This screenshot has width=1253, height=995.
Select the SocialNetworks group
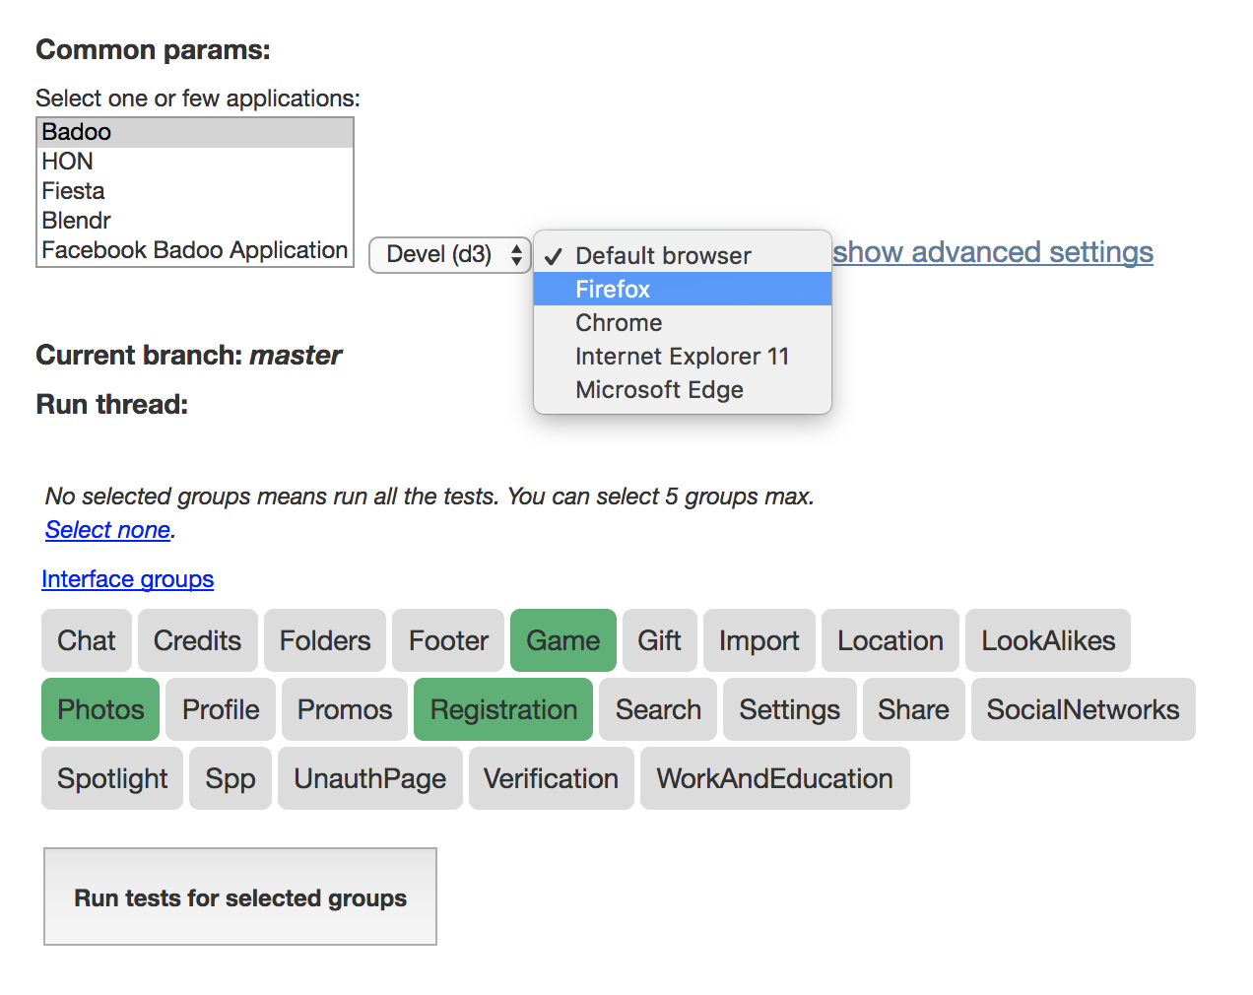(1083, 709)
